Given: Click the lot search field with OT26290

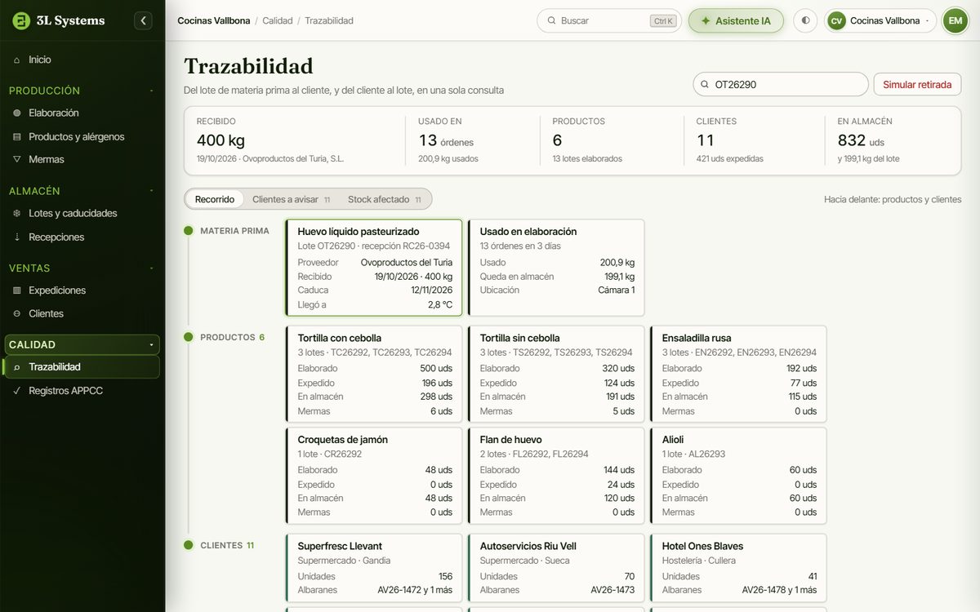Looking at the screenshot, I should (x=781, y=84).
